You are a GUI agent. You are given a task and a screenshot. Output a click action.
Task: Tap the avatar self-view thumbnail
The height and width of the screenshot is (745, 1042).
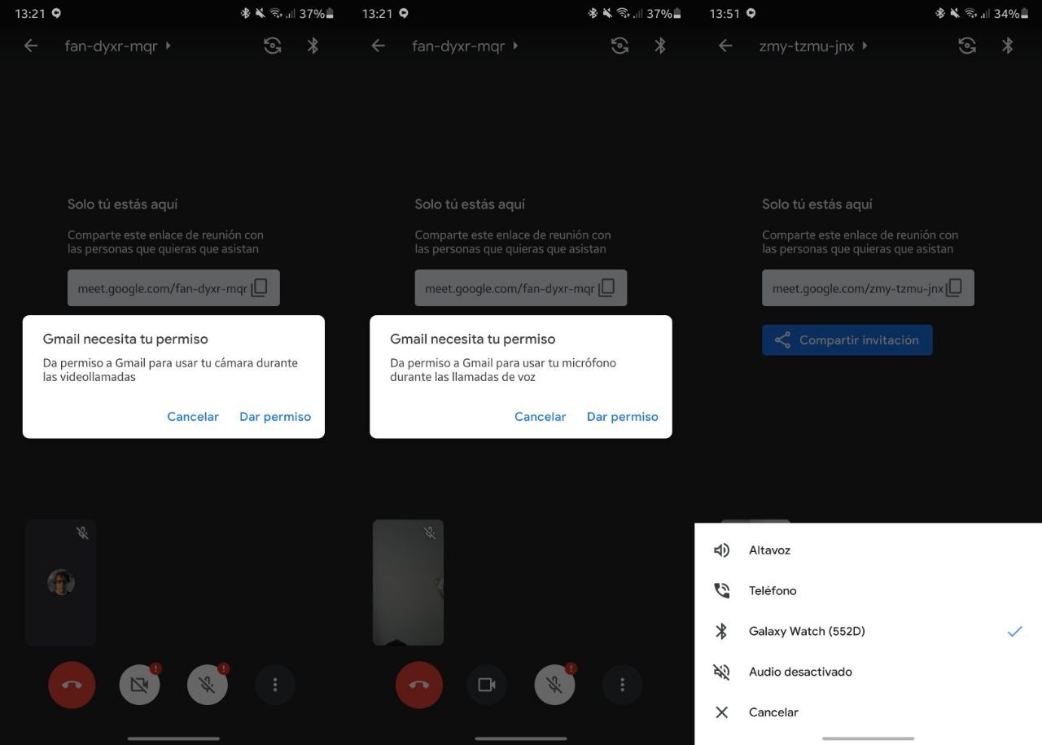[61, 582]
